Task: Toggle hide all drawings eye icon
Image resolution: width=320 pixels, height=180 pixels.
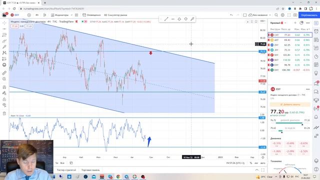Action: coord(4,105)
